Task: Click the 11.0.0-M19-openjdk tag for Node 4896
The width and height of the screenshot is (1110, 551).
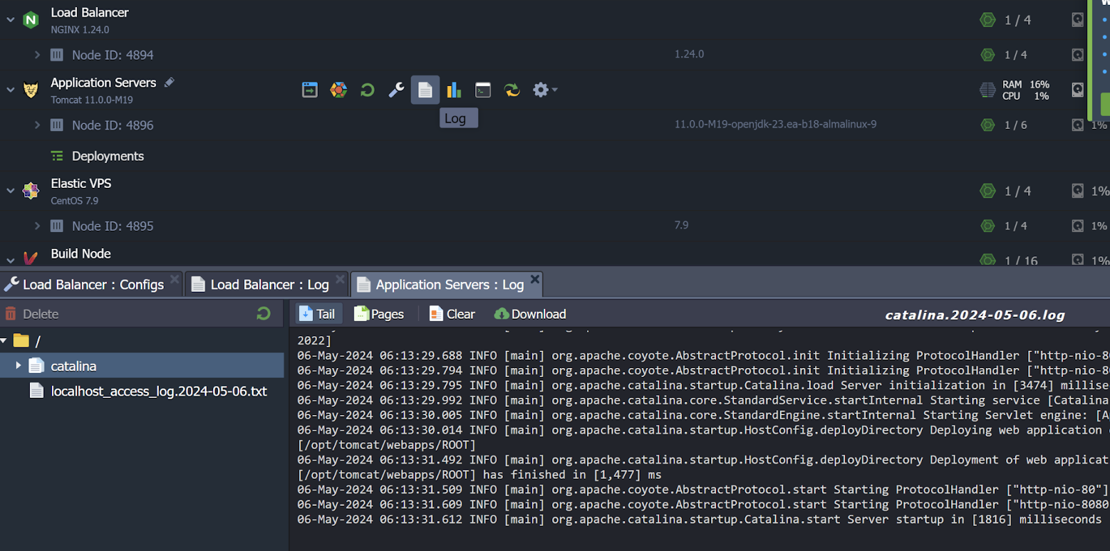Action: coord(776,124)
